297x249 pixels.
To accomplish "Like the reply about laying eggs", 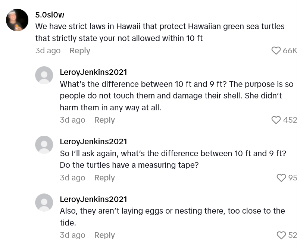I will (281, 235).
